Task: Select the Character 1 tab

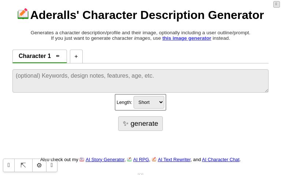Action: [35, 56]
